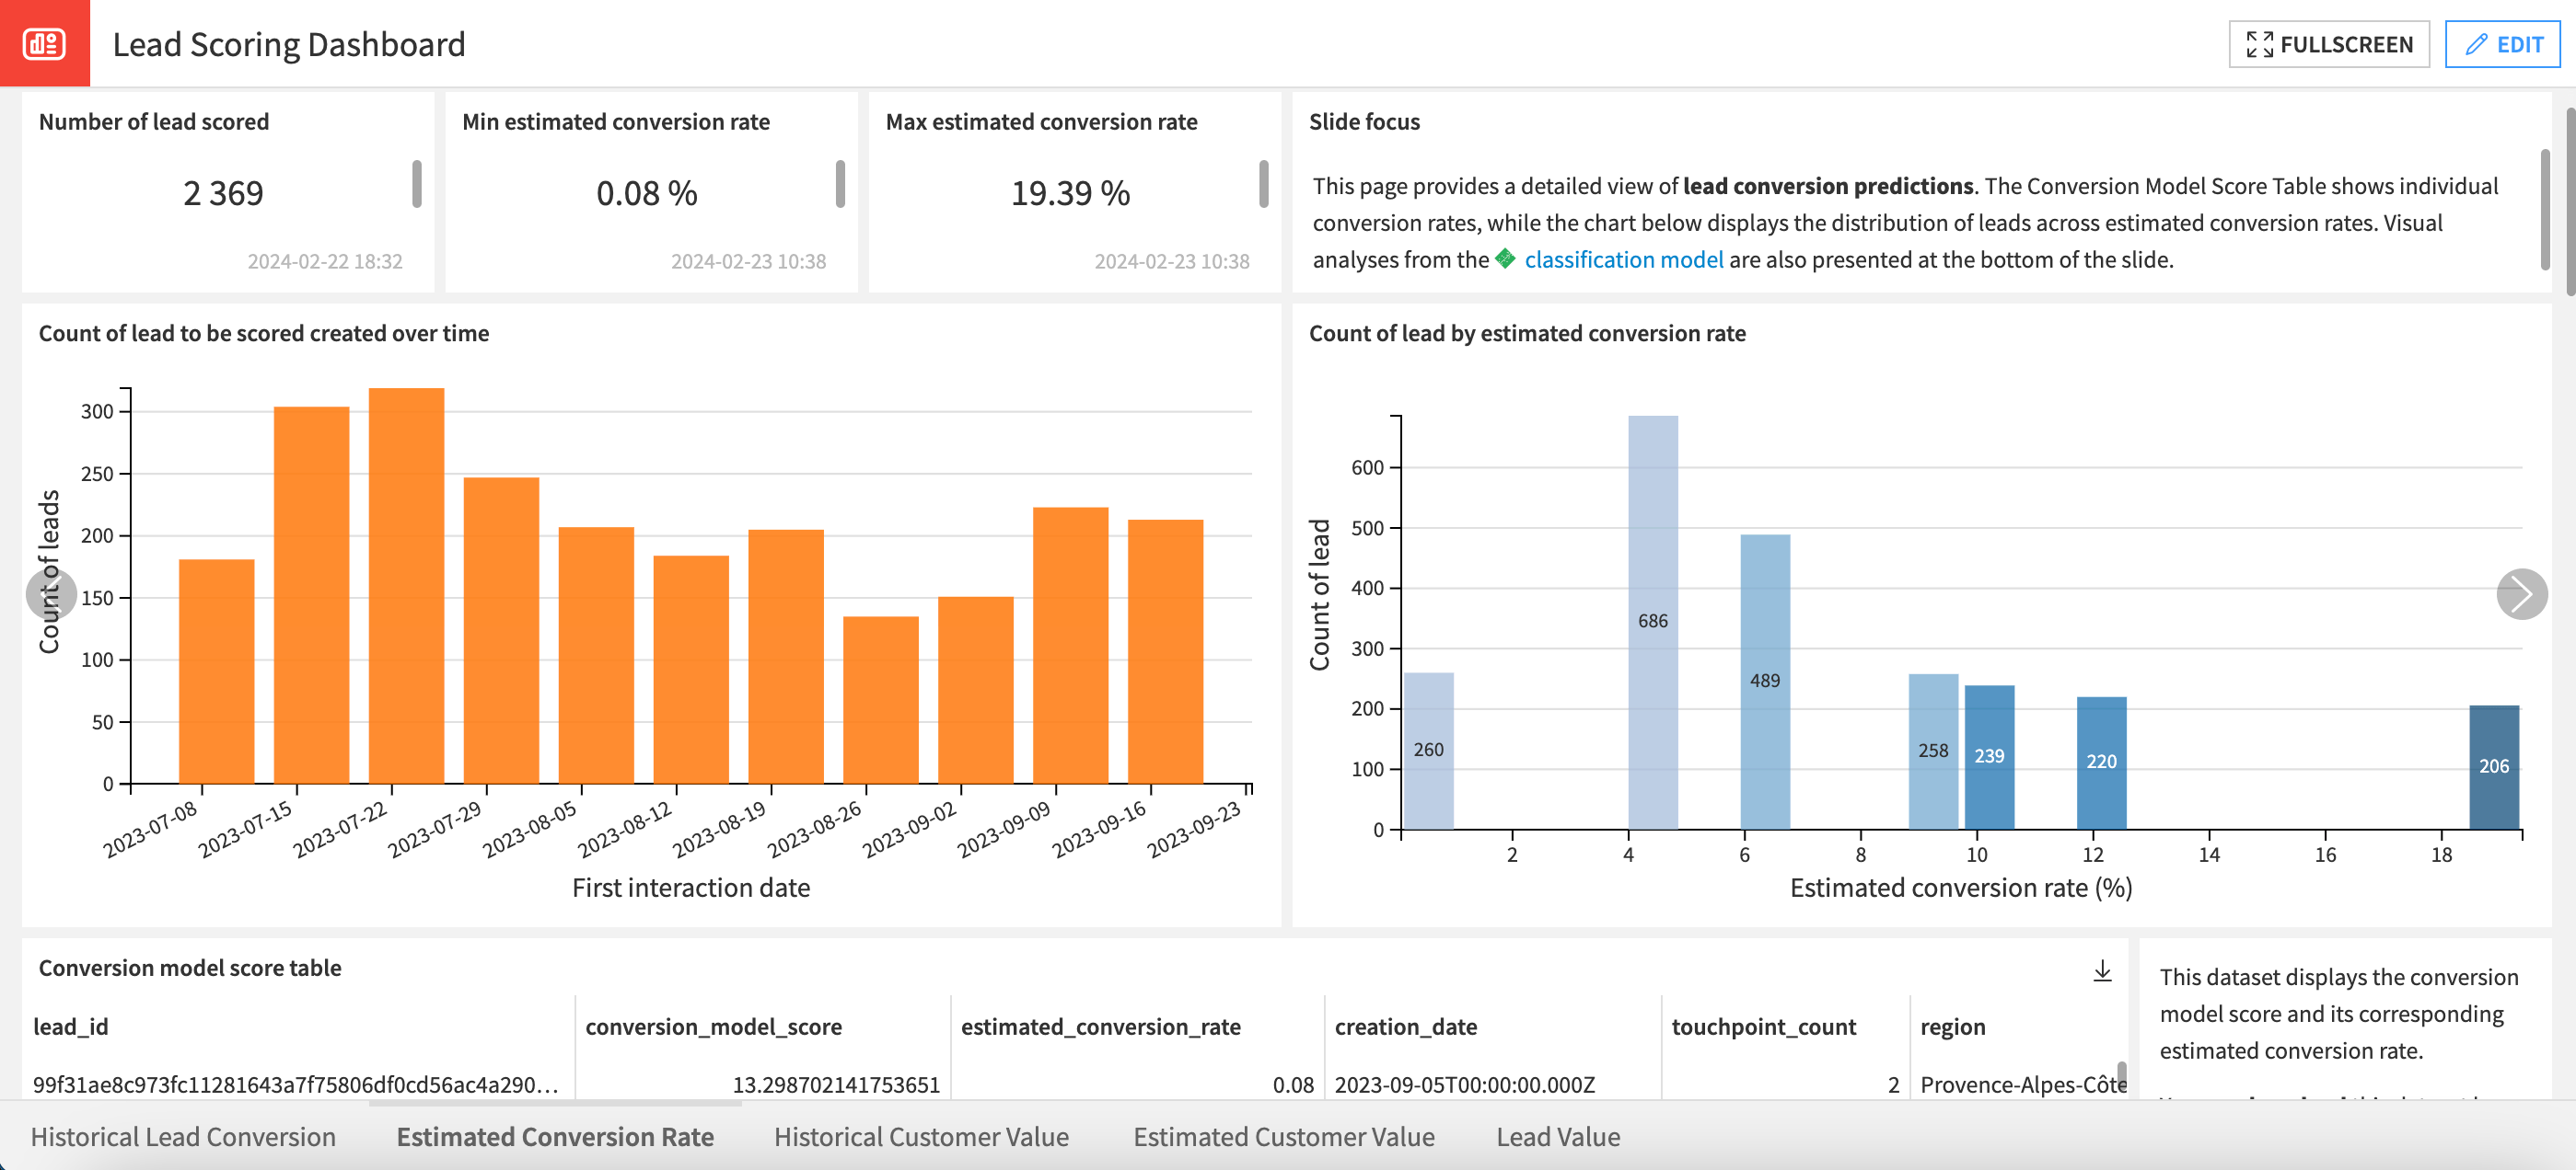The height and width of the screenshot is (1170, 2576).
Task: Click the green classification model icon
Action: tap(1505, 259)
